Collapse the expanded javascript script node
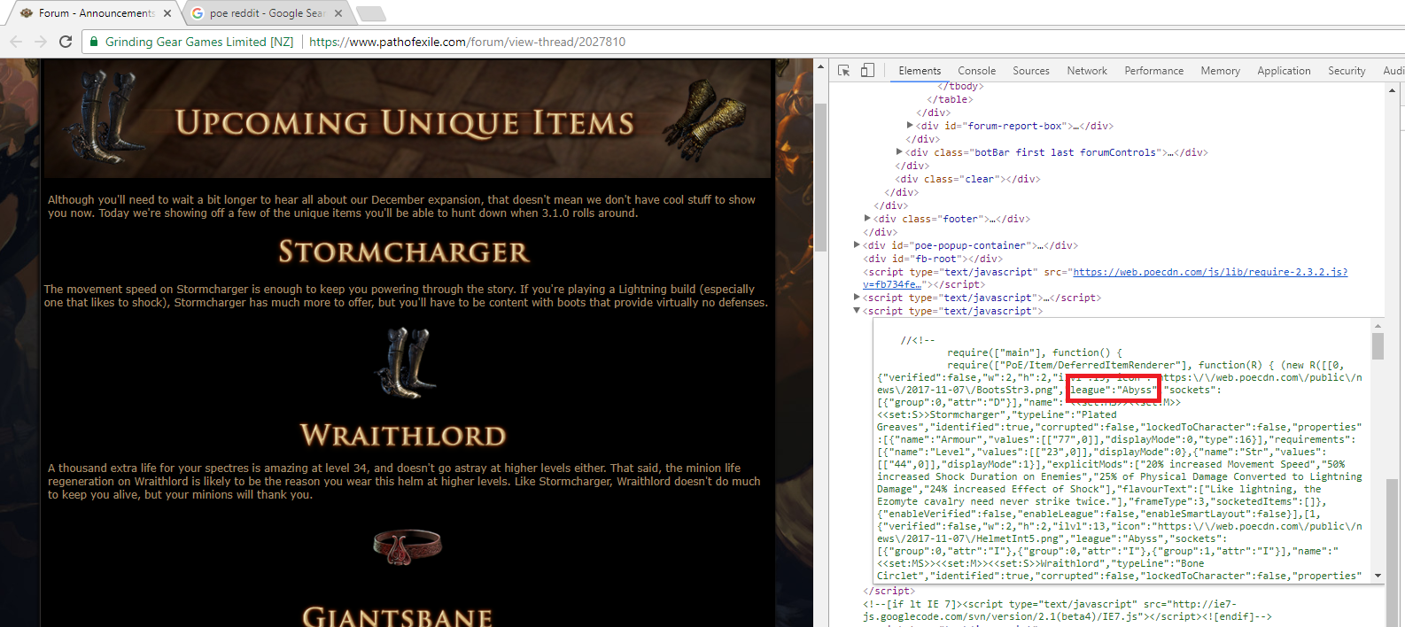Viewport: 1405px width, 627px height. pyautogui.click(x=857, y=311)
